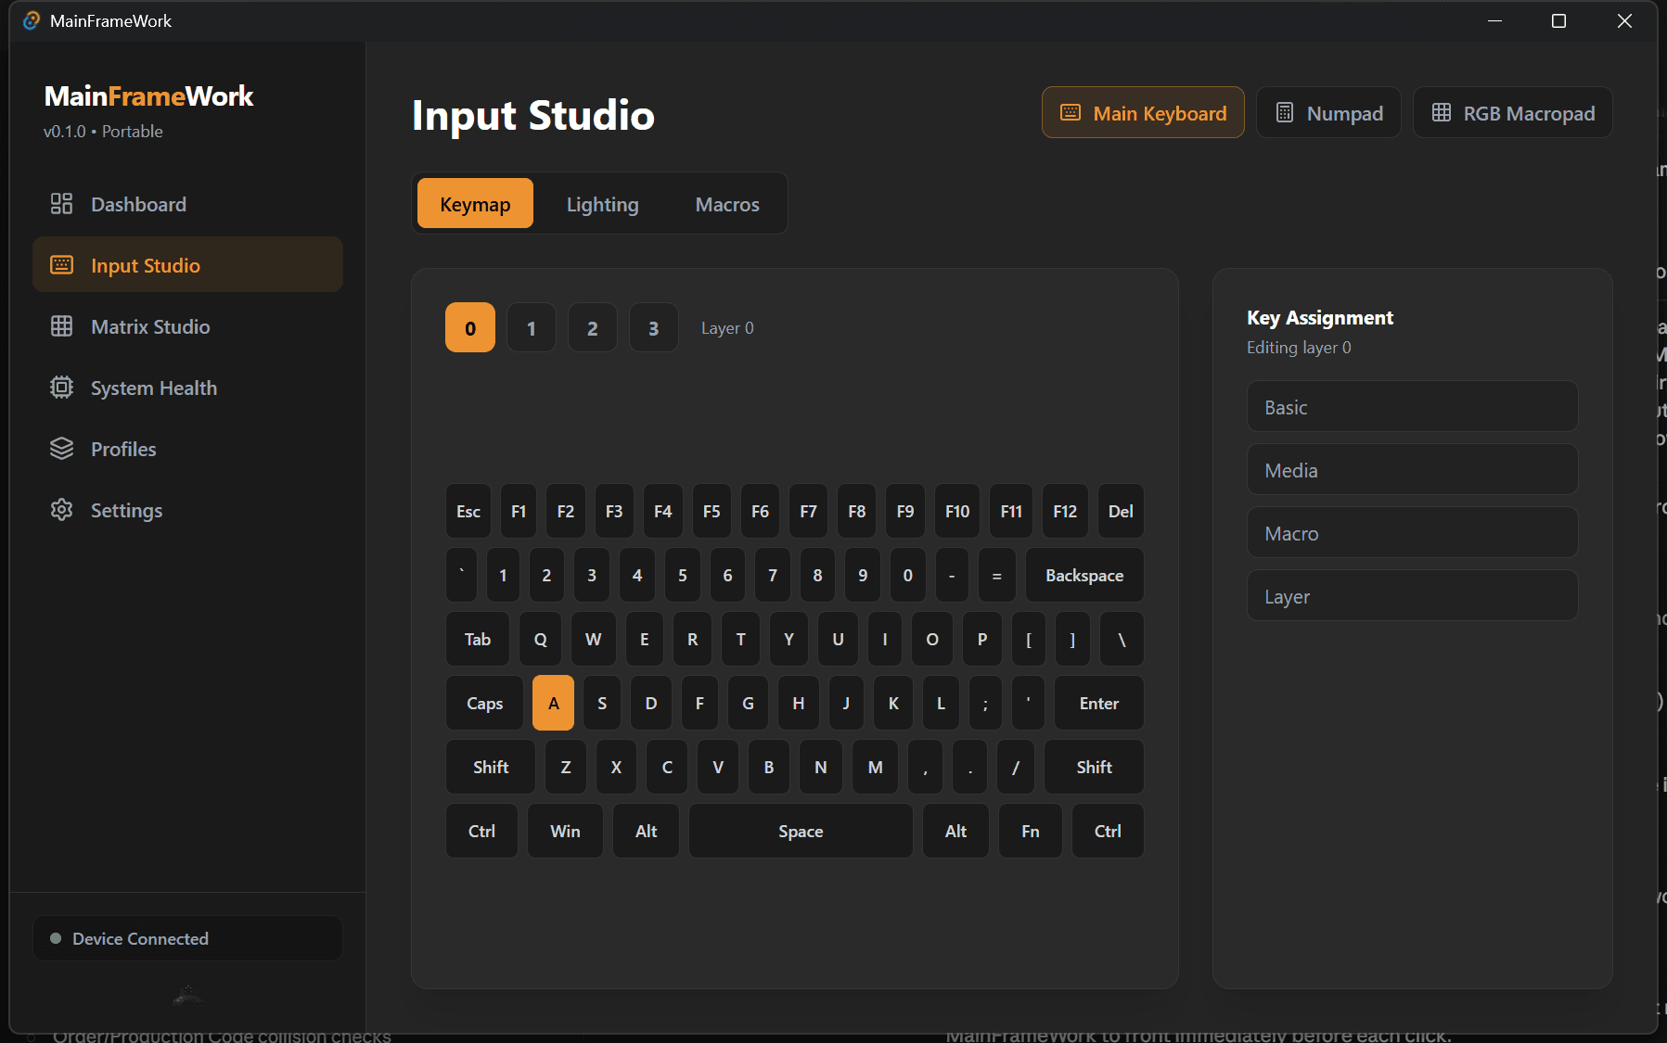
Task: Select the left Ctrl key
Action: click(481, 831)
